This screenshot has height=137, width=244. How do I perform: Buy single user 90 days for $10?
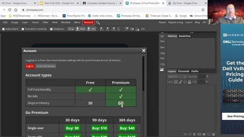click(x=100, y=128)
